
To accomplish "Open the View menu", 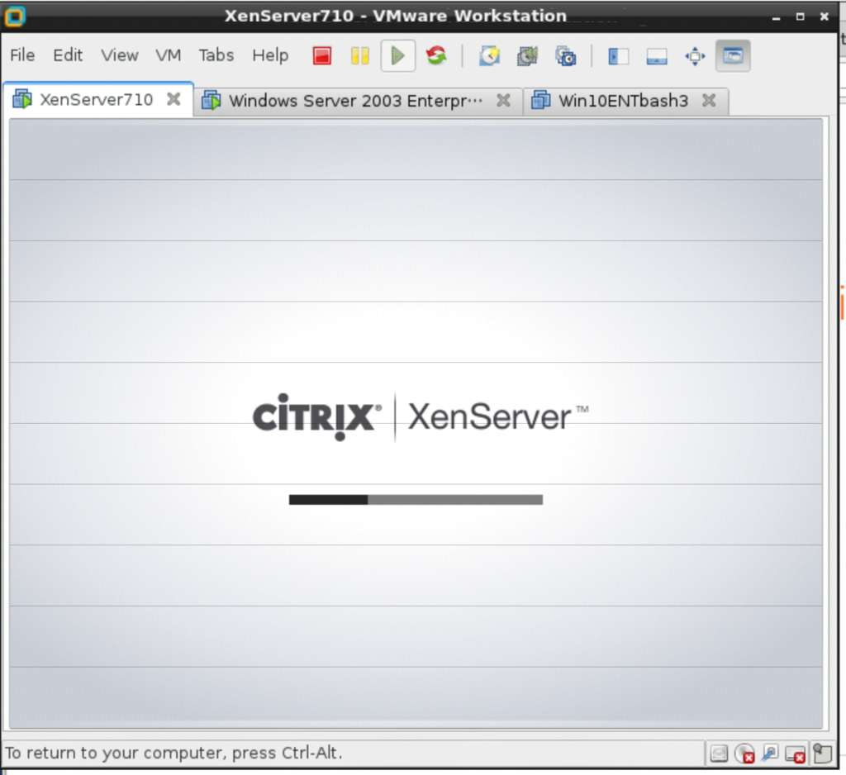I will (119, 55).
